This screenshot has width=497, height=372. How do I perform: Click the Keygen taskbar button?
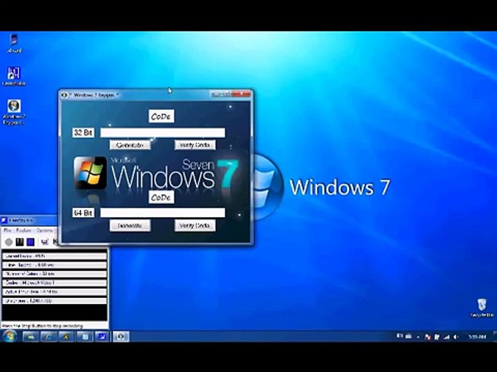pos(121,336)
